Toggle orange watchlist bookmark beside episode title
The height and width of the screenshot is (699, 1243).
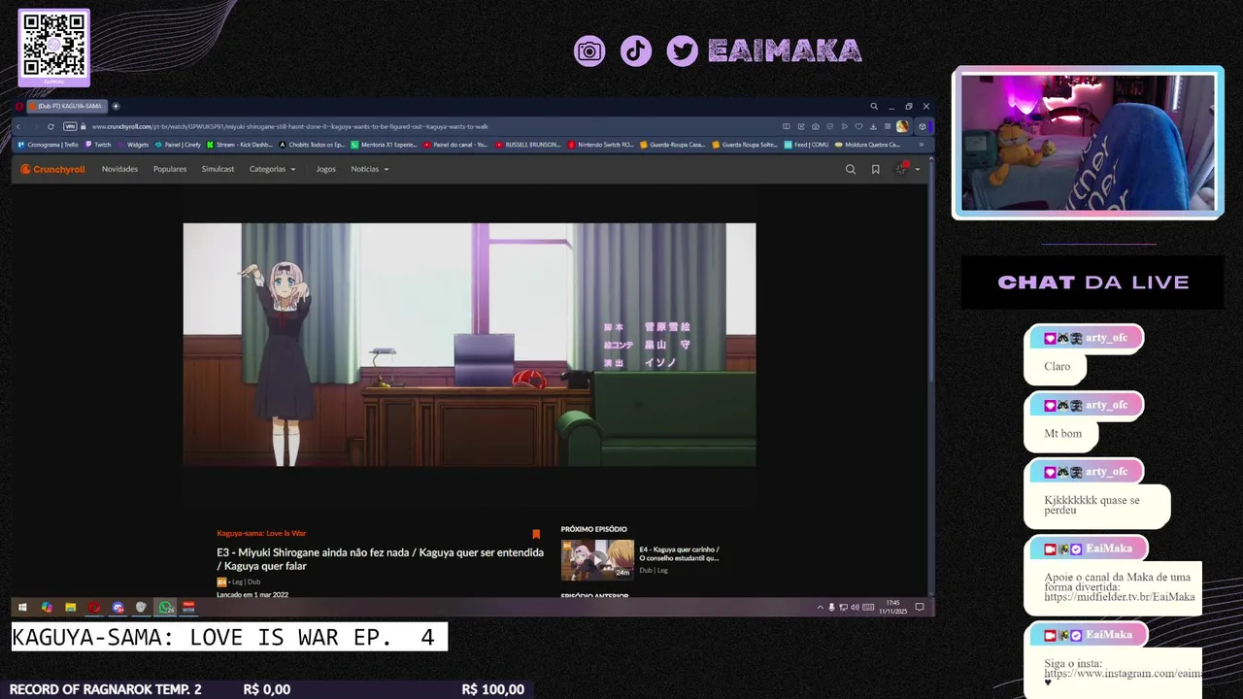coord(536,534)
